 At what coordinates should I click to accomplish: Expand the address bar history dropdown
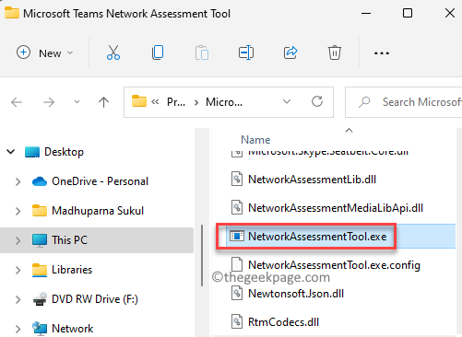(x=287, y=101)
